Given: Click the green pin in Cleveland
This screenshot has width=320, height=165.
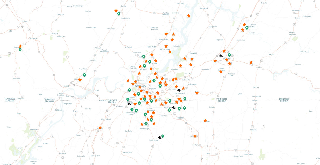Looking at the screenshot, I should click(x=229, y=55).
